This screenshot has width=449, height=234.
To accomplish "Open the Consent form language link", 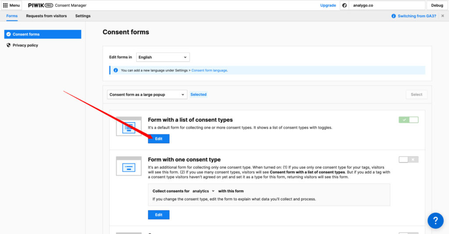I will point(209,71).
